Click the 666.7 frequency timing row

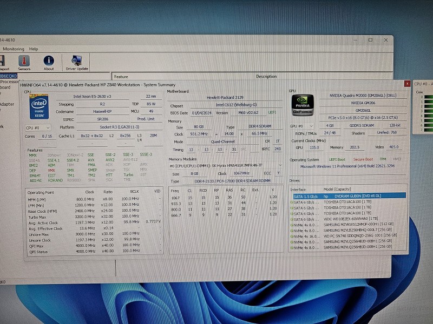224,215
